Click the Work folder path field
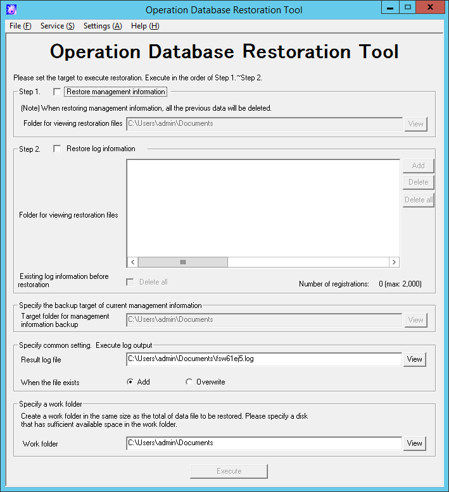 pos(264,443)
